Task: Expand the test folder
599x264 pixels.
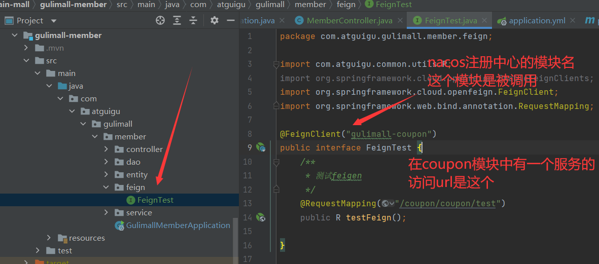Action: tap(38, 251)
